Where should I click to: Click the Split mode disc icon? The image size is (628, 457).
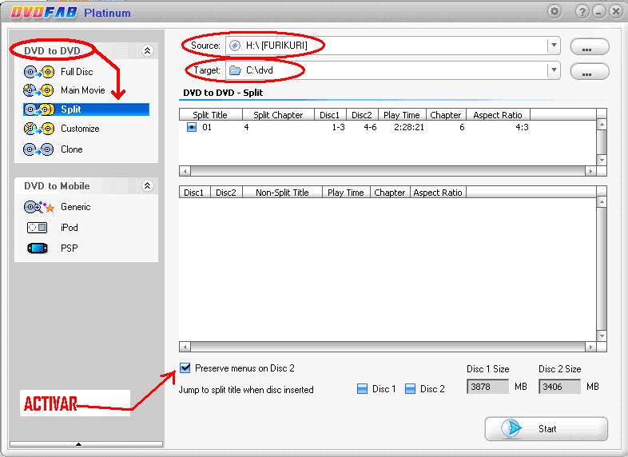[39, 109]
